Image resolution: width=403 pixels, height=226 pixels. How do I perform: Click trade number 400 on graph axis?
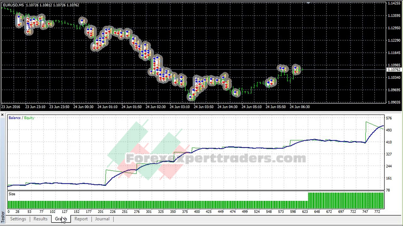click(x=197, y=212)
